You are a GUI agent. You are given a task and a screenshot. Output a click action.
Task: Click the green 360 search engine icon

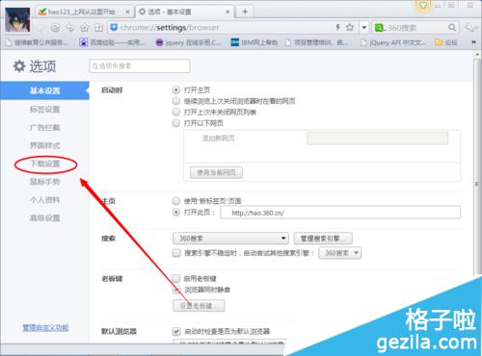click(x=379, y=28)
